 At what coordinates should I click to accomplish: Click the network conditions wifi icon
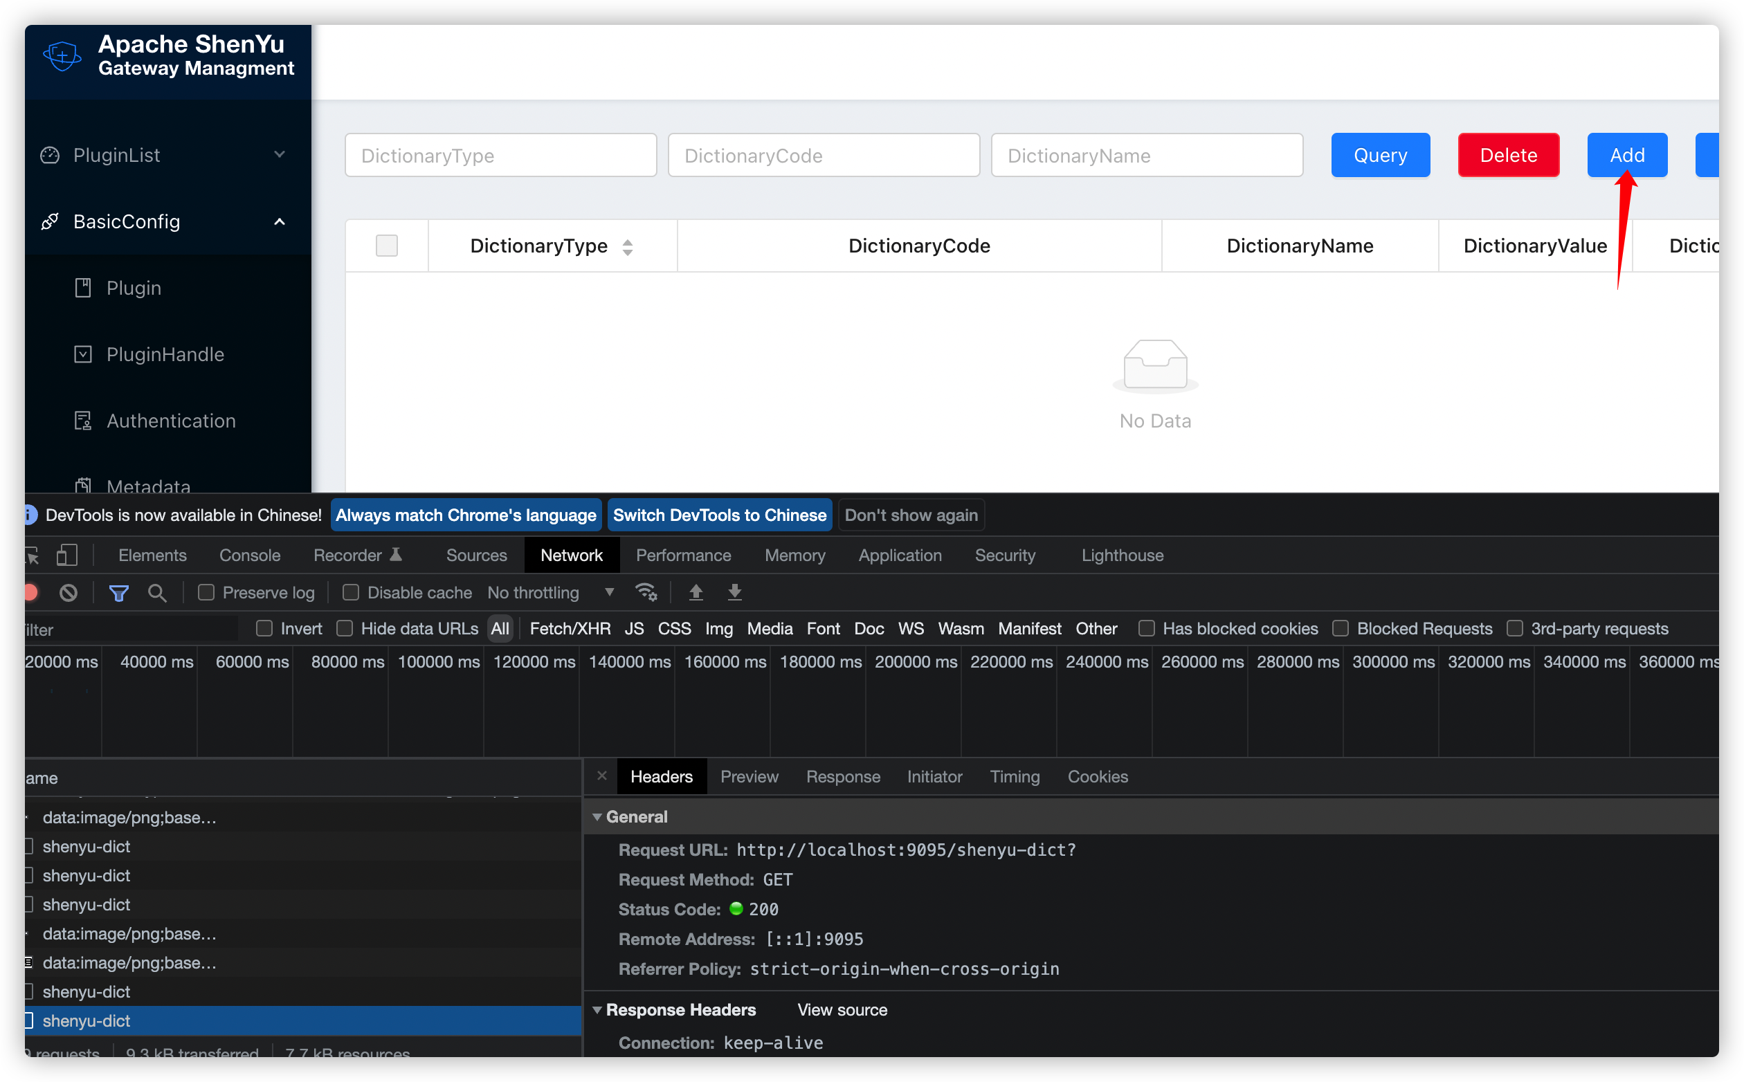tap(646, 592)
